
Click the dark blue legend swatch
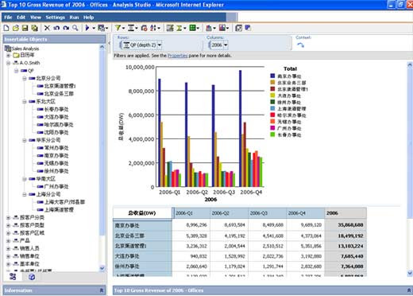[272, 76]
